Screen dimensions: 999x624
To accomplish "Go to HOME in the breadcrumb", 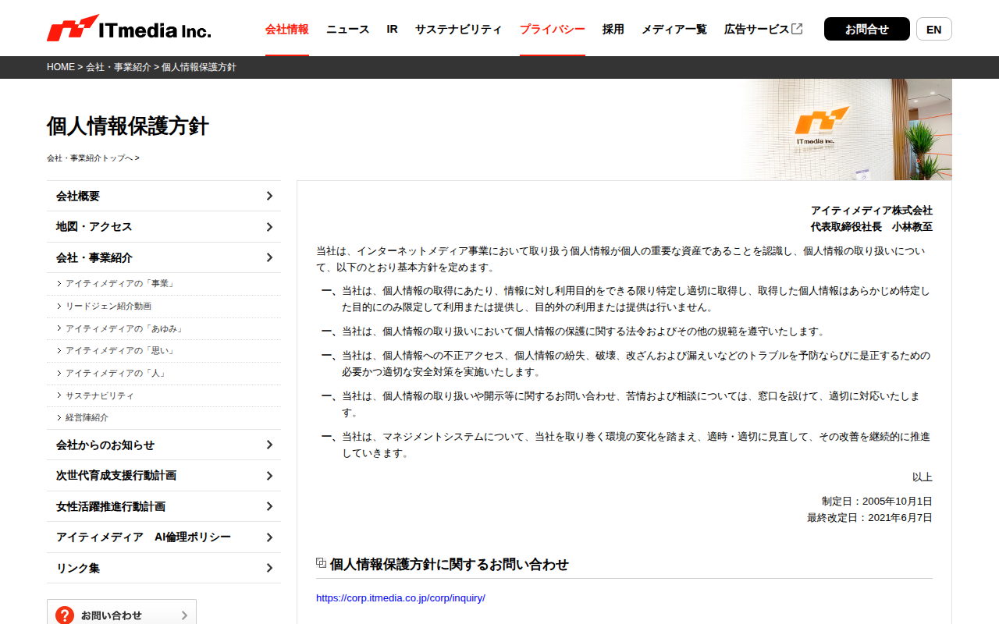I will pyautogui.click(x=61, y=67).
